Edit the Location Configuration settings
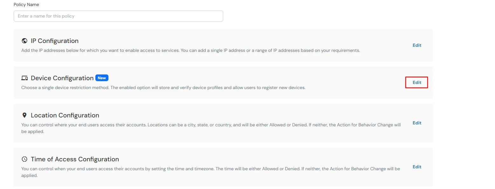The width and height of the screenshot is (495, 189). pyautogui.click(x=417, y=123)
